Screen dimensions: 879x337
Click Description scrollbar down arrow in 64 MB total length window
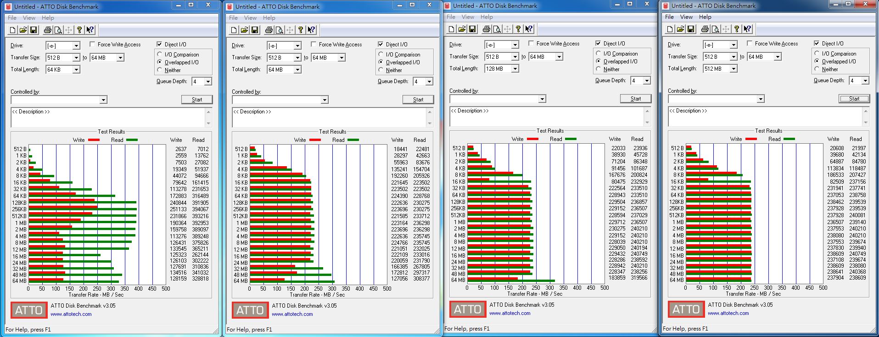[x=430, y=124]
